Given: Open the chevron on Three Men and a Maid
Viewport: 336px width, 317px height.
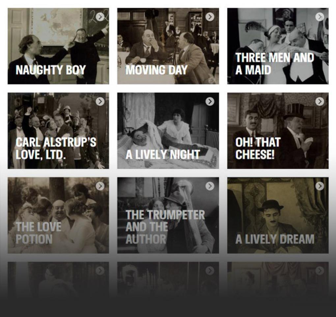Looking at the screenshot, I should pos(320,17).
